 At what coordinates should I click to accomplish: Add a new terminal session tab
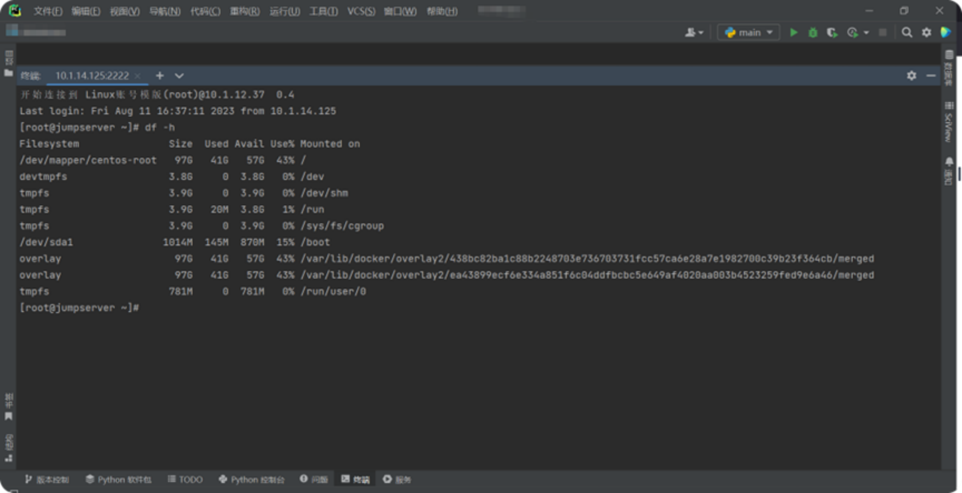click(x=160, y=76)
